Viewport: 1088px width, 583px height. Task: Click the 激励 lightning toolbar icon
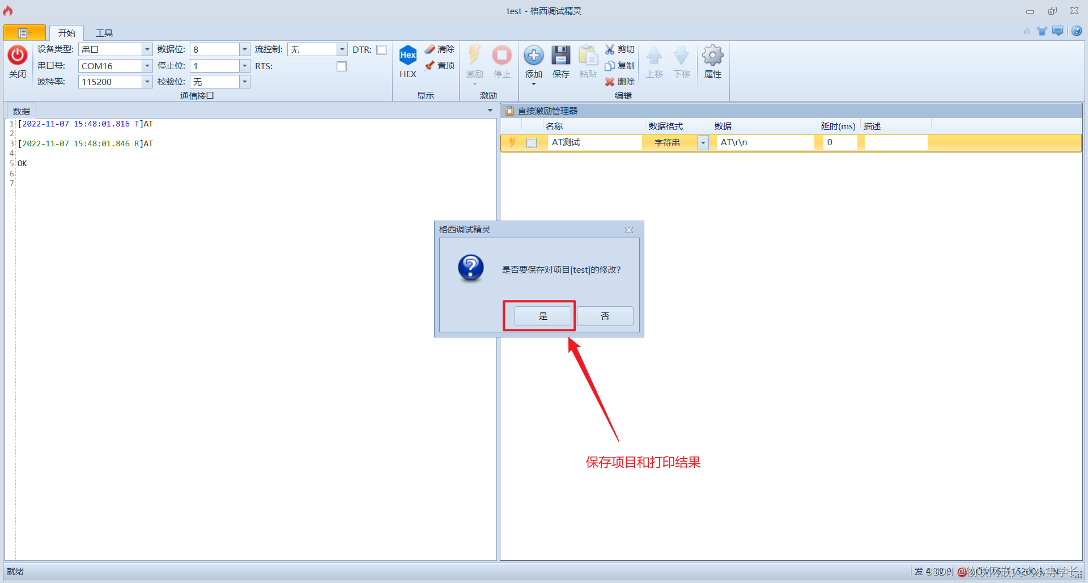(474, 56)
